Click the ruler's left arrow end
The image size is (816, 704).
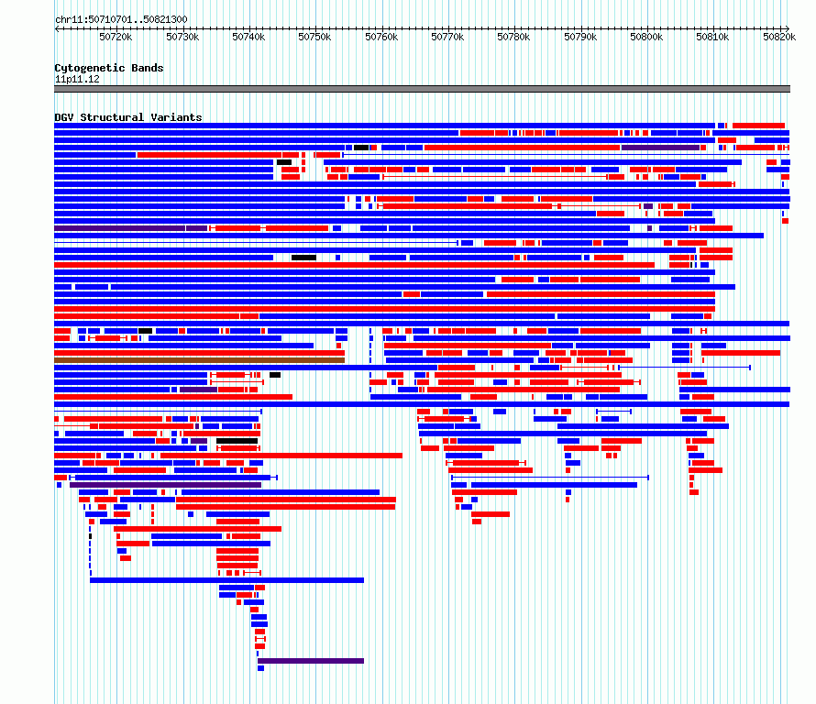coord(57,28)
